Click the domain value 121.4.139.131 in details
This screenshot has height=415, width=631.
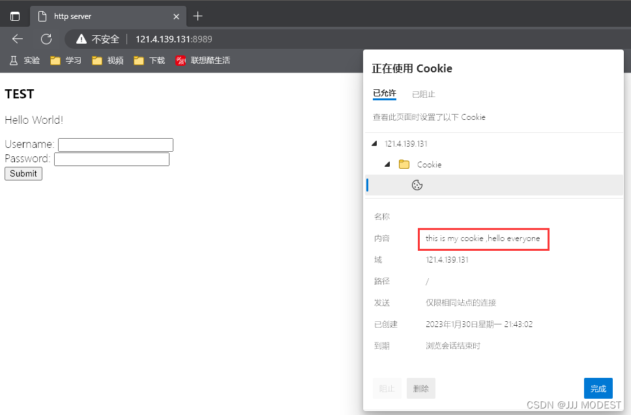click(447, 260)
